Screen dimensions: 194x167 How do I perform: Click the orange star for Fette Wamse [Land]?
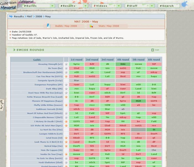tap(66, 97)
